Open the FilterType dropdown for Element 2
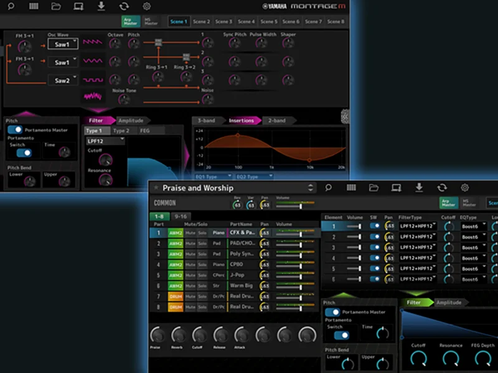This screenshot has height=373, width=498. tap(418, 235)
